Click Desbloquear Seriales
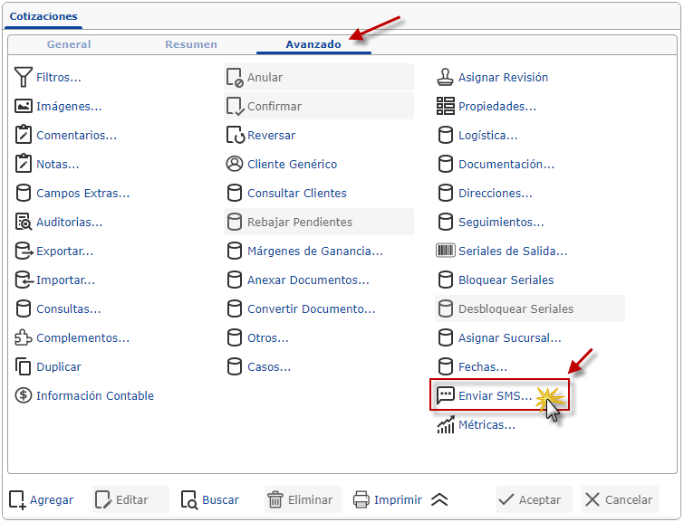This screenshot has width=684, height=522. pyautogui.click(x=530, y=308)
